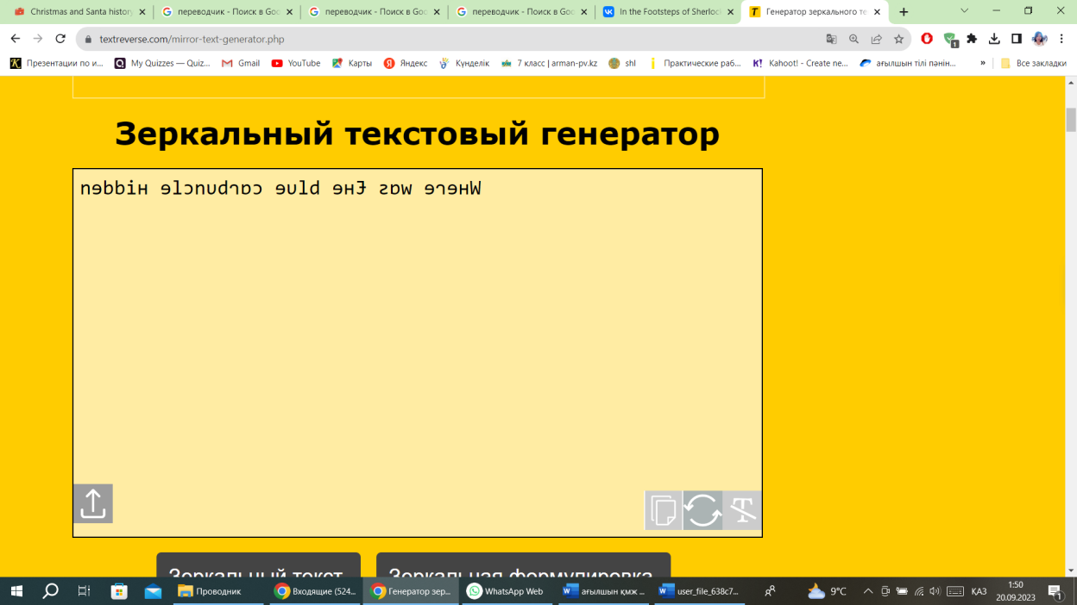The image size is (1077, 605).
Task: Switch to WhatsApp Web taskbar item
Action: click(x=507, y=591)
